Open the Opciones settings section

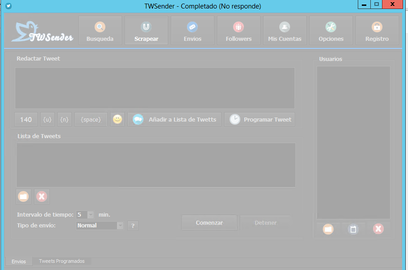tap(331, 30)
